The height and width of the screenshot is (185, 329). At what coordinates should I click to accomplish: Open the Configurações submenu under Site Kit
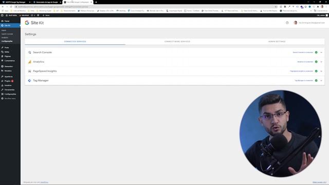7,41
